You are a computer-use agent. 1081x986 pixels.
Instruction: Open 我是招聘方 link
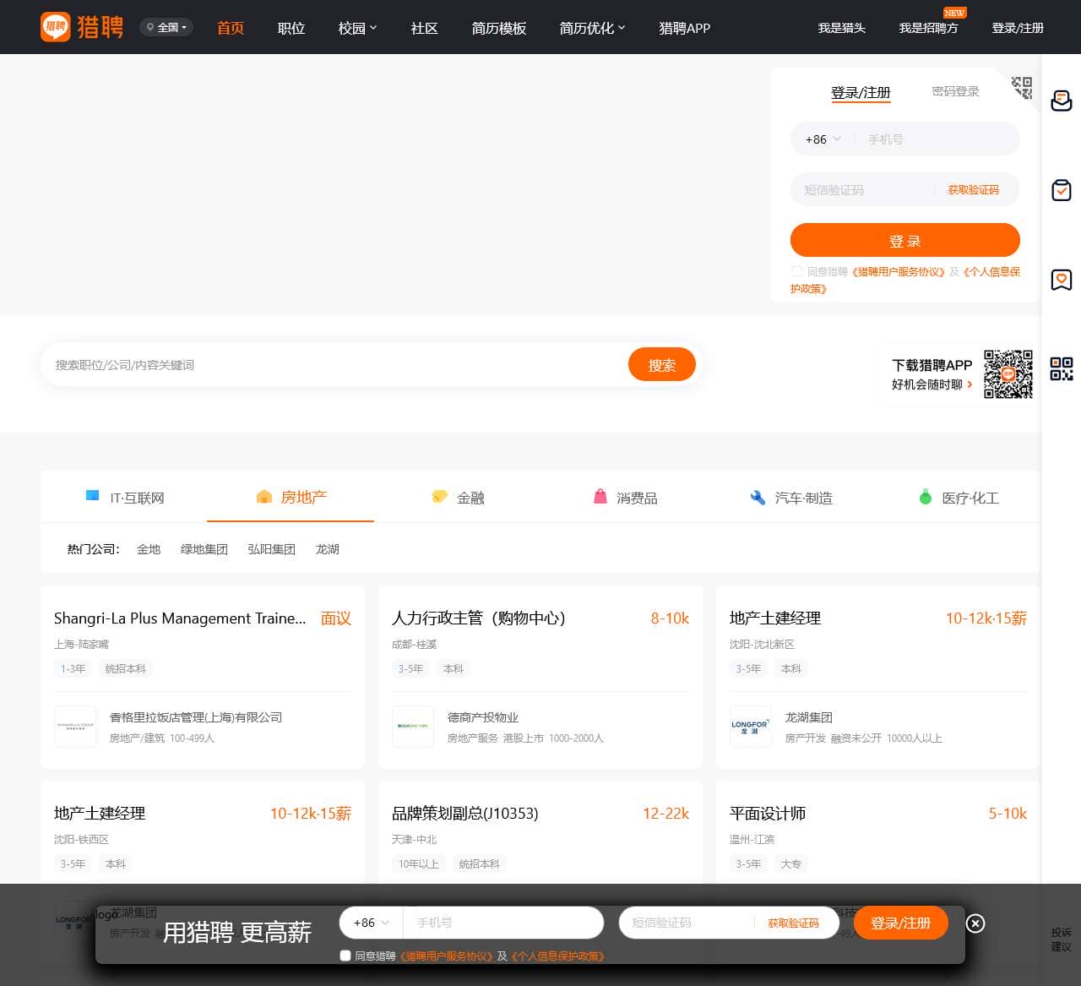coord(928,28)
